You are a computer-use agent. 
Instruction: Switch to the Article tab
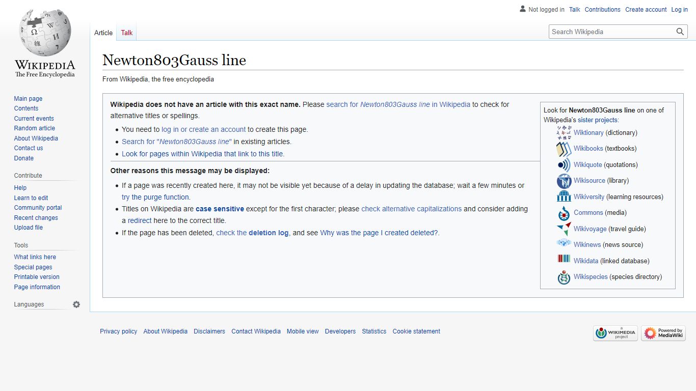pyautogui.click(x=103, y=33)
